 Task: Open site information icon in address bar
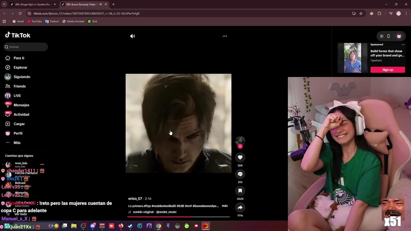(x=29, y=13)
